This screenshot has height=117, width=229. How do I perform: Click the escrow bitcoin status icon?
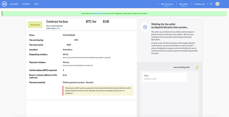click(145, 27)
